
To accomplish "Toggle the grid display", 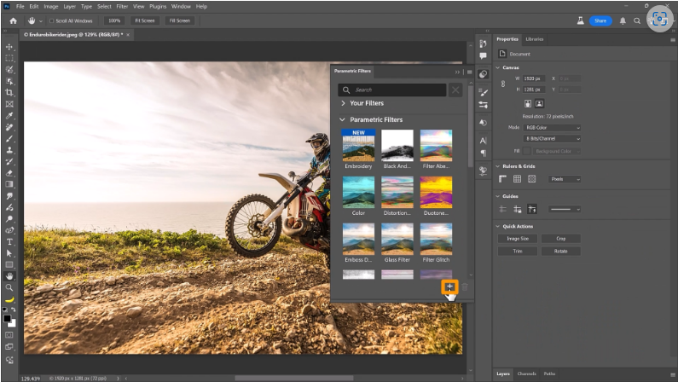I will (517, 179).
